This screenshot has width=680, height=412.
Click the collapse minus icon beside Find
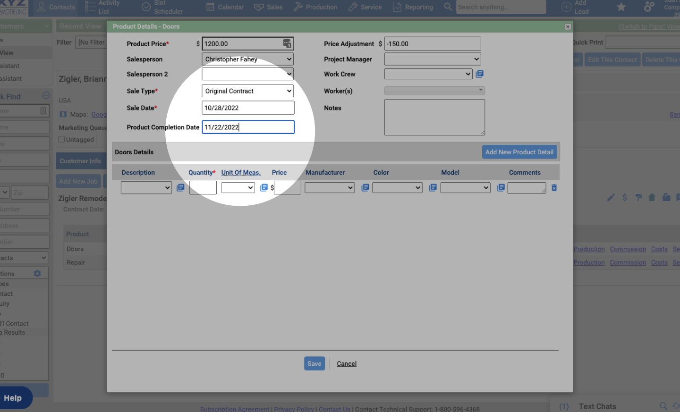click(x=46, y=95)
